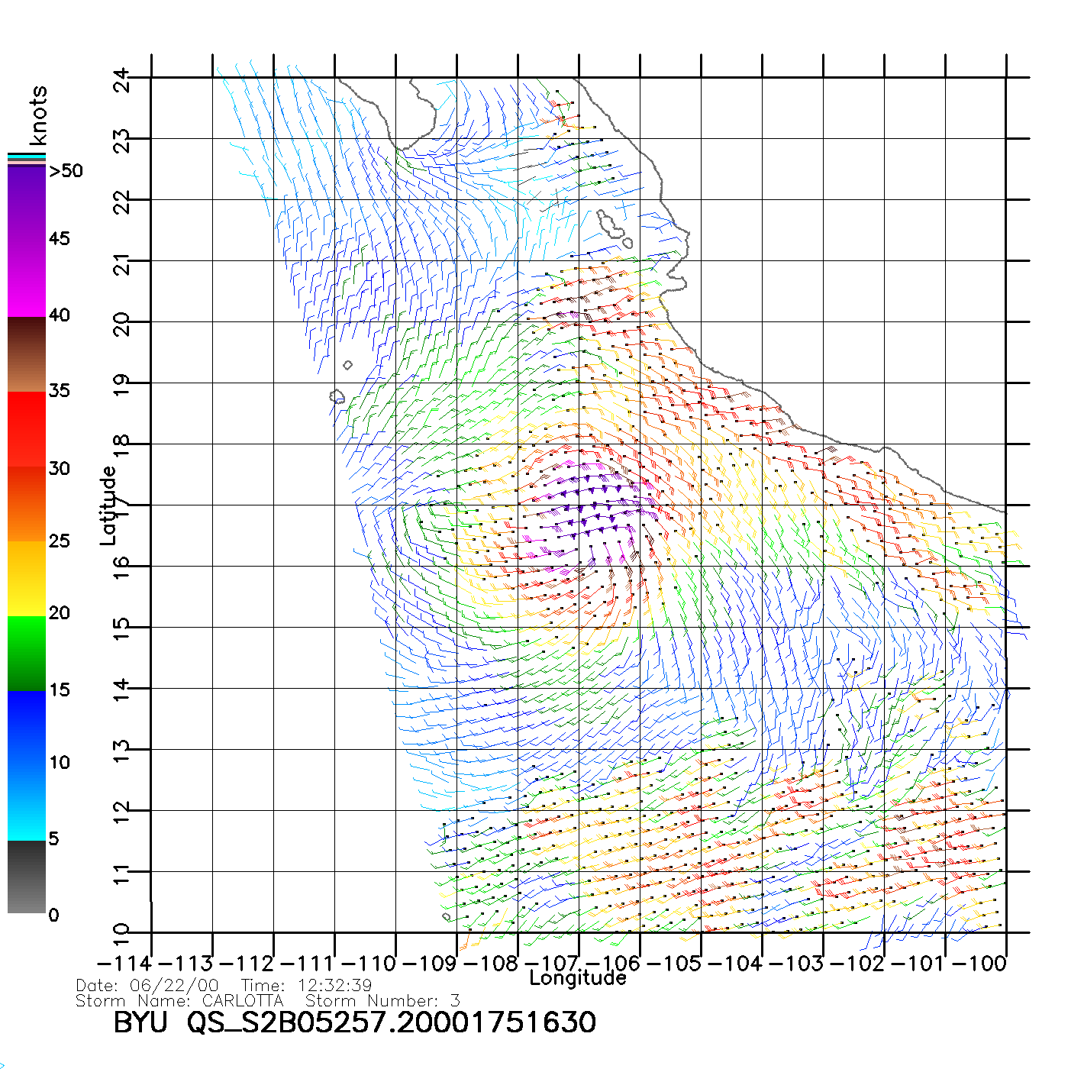Click the storm name "CARLOTTA" text

243,1001
